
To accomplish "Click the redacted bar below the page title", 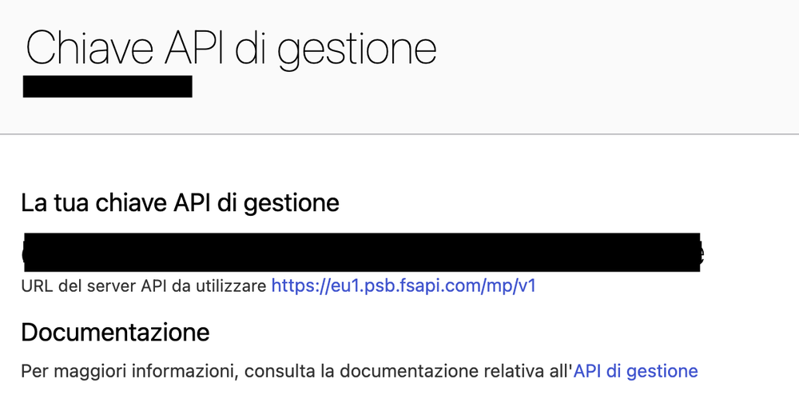I will coord(108,86).
